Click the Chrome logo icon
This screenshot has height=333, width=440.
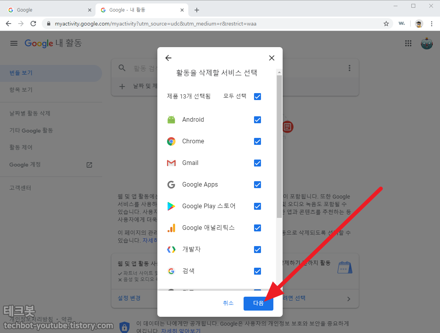click(171, 141)
